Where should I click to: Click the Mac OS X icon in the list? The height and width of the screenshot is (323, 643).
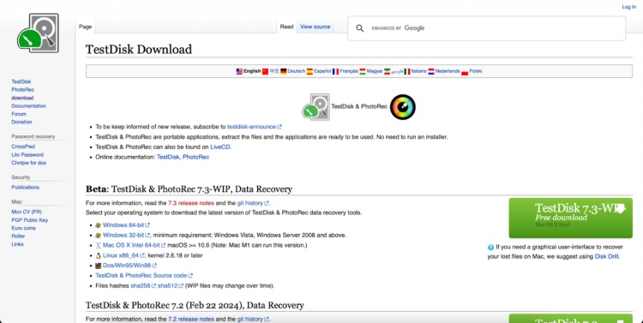(98, 246)
